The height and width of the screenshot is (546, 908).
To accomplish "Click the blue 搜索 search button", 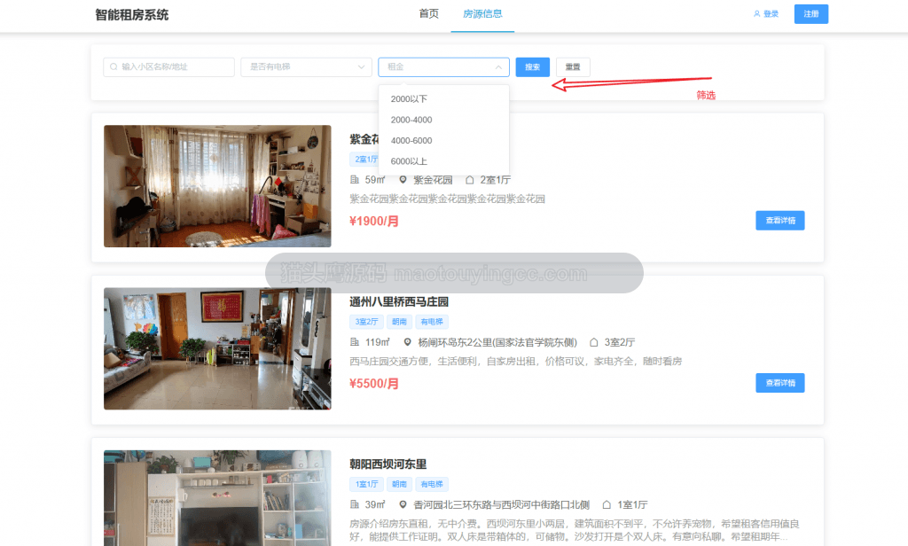I will (x=533, y=67).
